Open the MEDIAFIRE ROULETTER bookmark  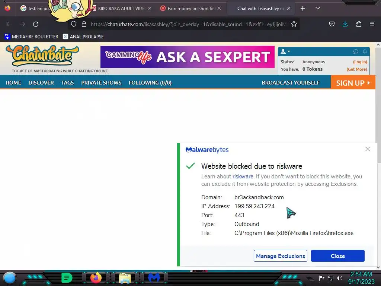point(31,37)
